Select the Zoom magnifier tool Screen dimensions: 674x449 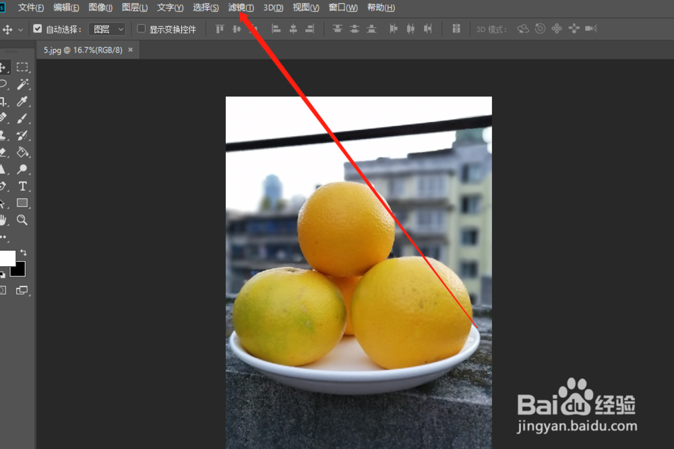(x=22, y=220)
